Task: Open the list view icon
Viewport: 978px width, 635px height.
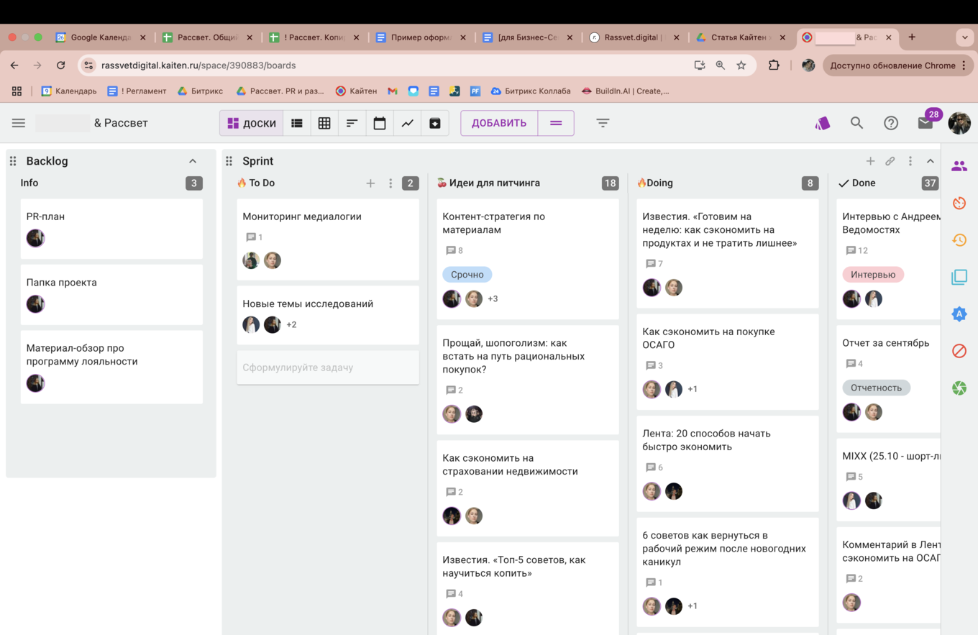Action: tap(296, 123)
